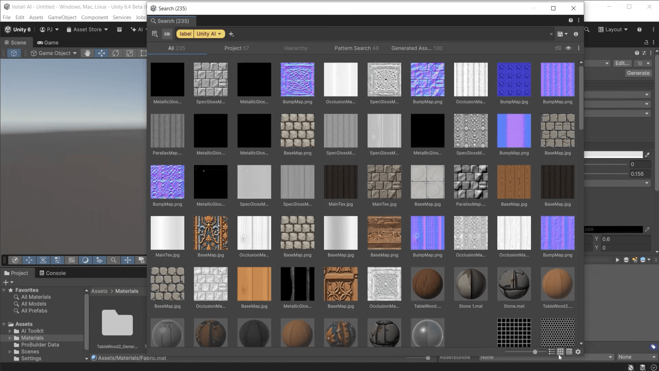The height and width of the screenshot is (371, 659).
Task: Toggle the Inspector lock icon
Action: [646, 42]
